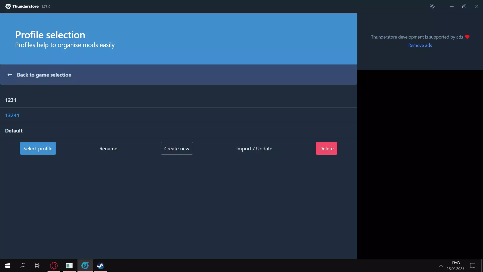Image resolution: width=483 pixels, height=272 pixels.
Task: Open Steam from the taskbar
Action: pos(101,266)
